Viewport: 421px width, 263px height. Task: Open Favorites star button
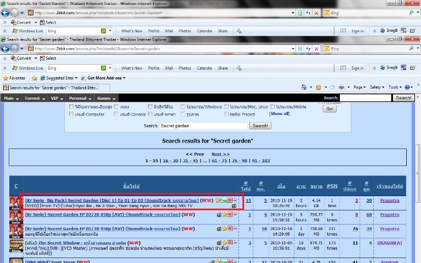coord(14,78)
